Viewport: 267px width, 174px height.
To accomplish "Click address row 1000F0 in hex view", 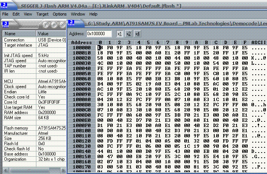I will pos(82,126).
